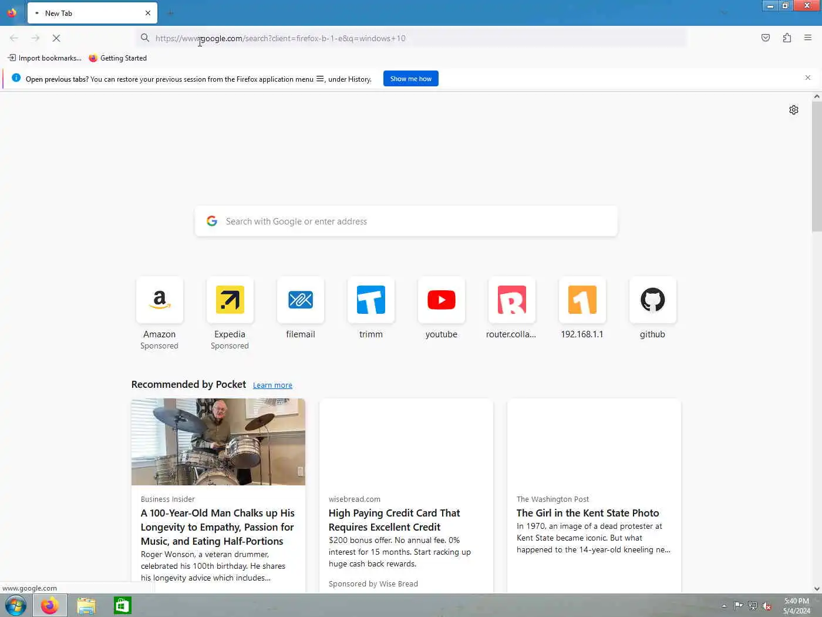Select the New Tab tab
822x617 pixels.
click(92, 13)
